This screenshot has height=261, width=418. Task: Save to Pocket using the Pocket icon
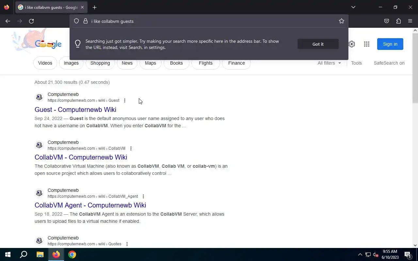(387, 21)
